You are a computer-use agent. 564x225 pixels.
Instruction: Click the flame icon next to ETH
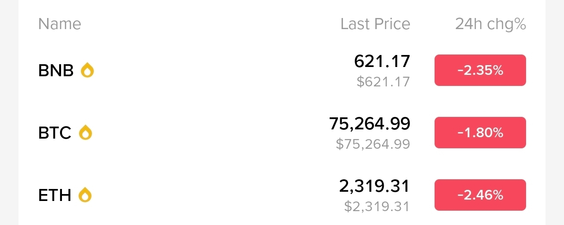[x=85, y=195]
